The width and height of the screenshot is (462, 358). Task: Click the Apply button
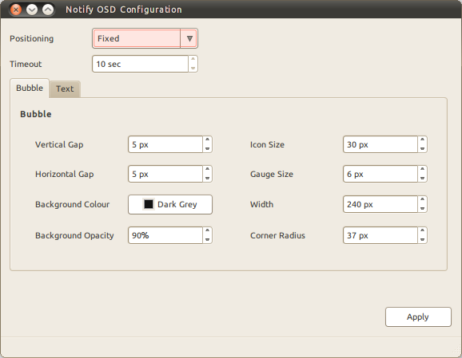418,317
